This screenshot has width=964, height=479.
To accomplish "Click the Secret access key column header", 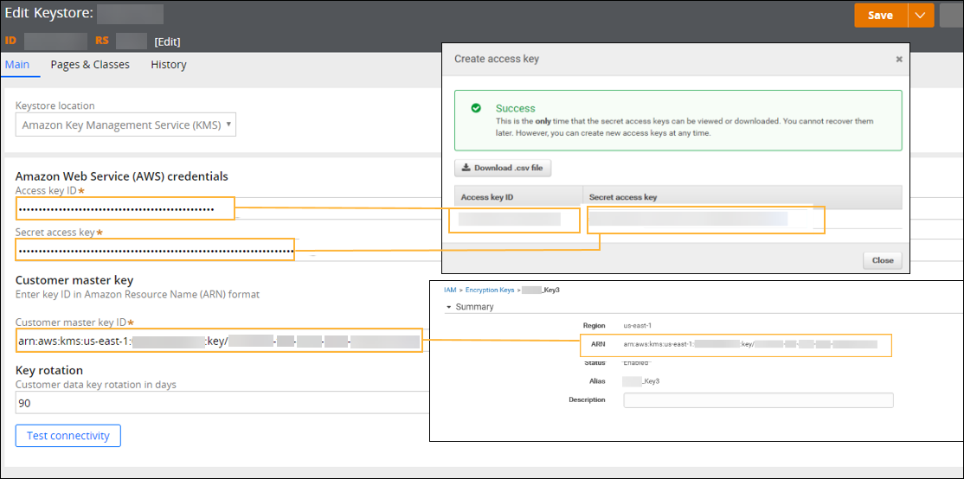I will [x=623, y=197].
